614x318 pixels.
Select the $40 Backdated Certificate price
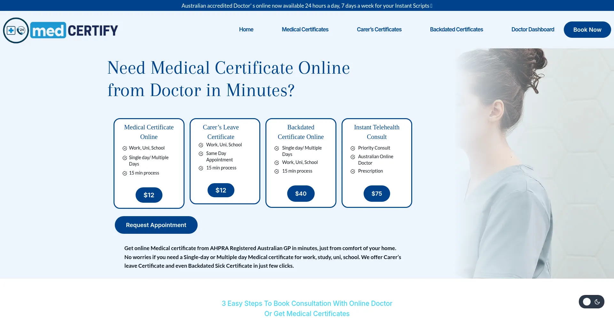(x=301, y=193)
